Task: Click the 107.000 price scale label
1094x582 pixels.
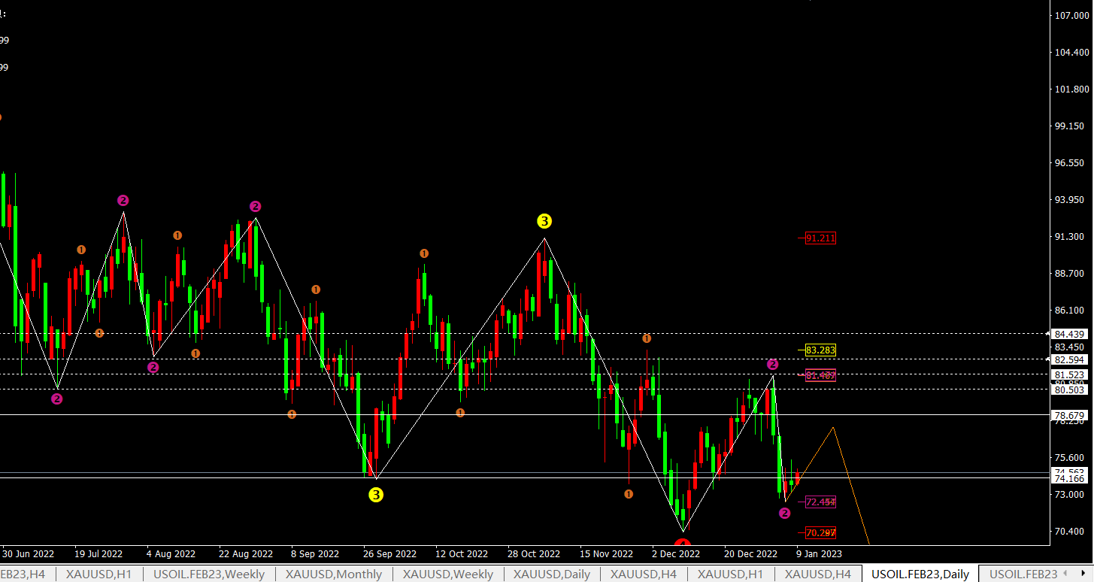Action: point(1072,16)
